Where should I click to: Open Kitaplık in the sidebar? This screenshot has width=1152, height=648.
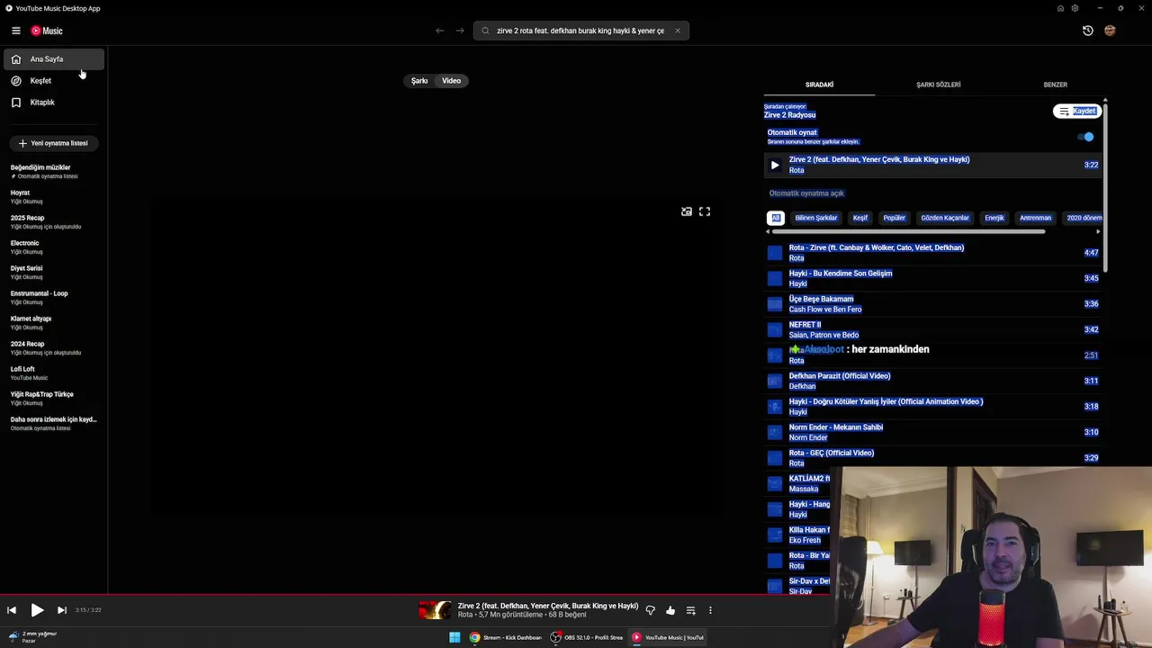[x=53, y=103]
